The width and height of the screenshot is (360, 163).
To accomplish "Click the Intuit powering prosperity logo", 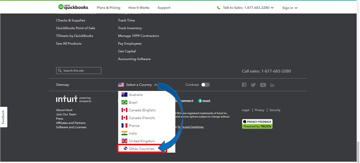I will point(74,99).
